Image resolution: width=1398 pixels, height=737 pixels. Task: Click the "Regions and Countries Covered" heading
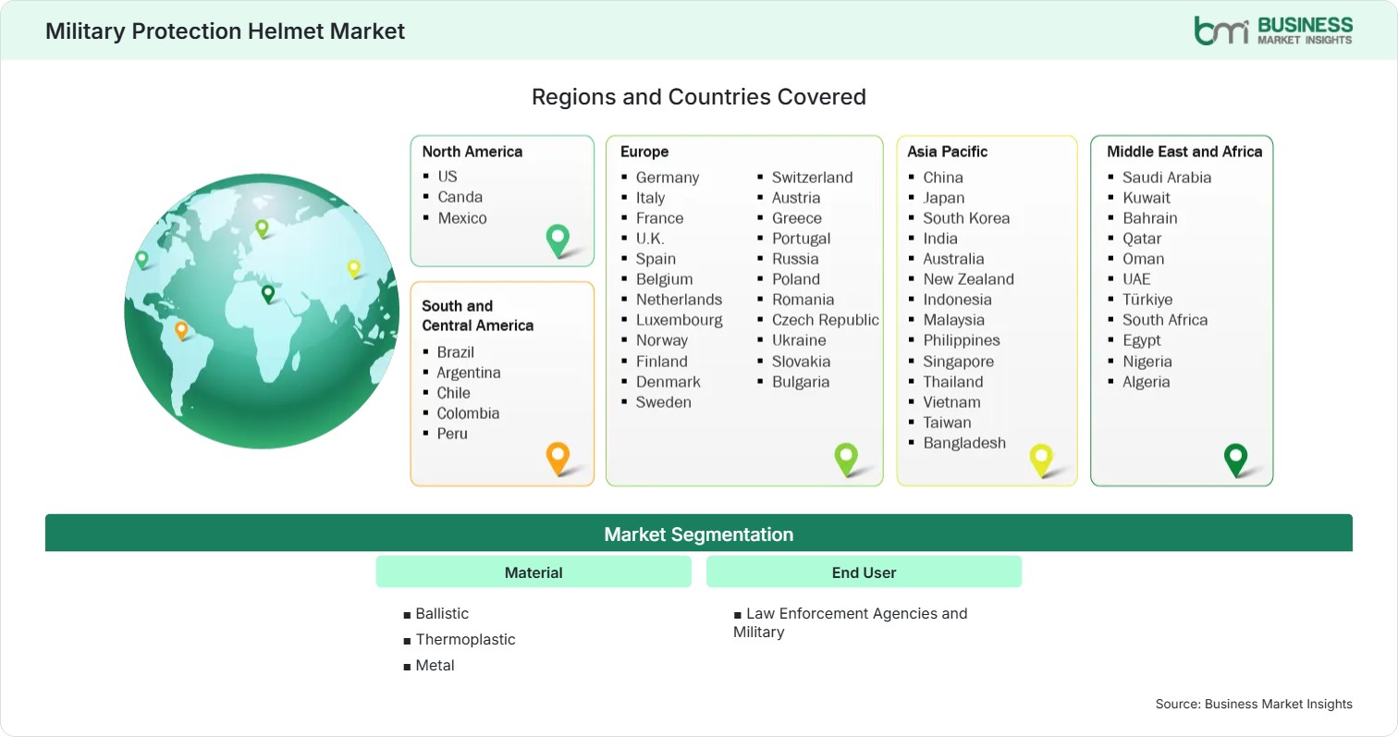699,96
